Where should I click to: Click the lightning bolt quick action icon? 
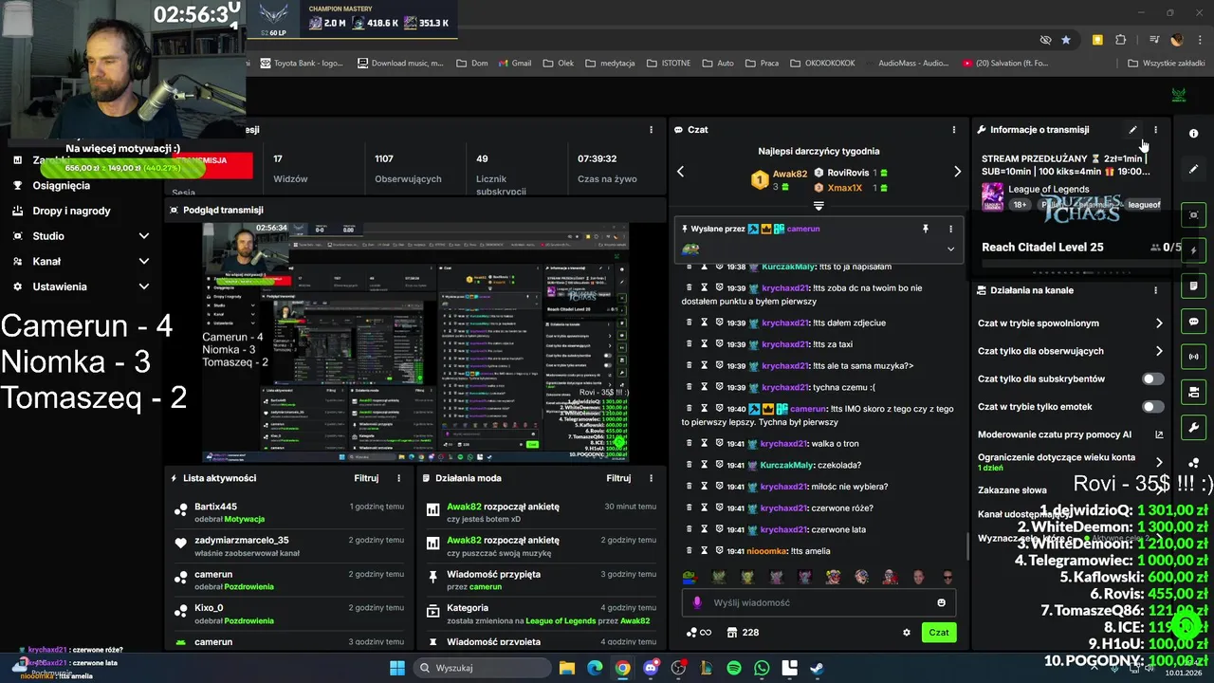(x=1193, y=250)
